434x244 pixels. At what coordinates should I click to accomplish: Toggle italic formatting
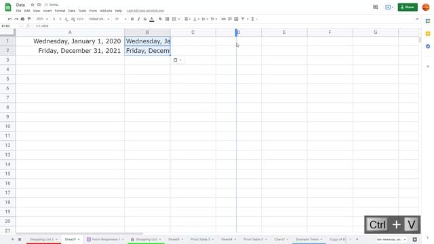[138, 19]
